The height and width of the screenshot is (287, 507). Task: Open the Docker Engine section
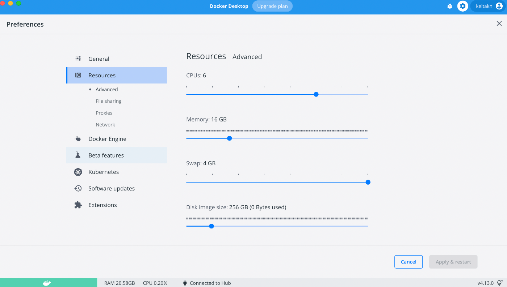[x=116, y=139]
